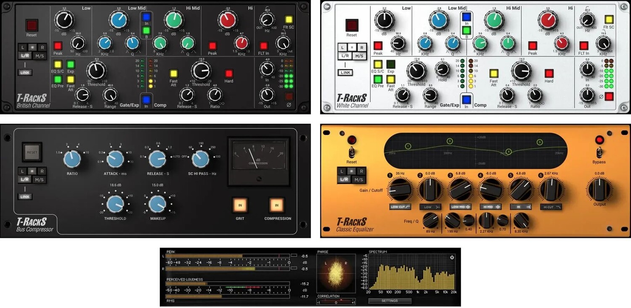631x308 pixels.
Task: Toggle the COMPRESSION In switch
Action: (x=277, y=205)
